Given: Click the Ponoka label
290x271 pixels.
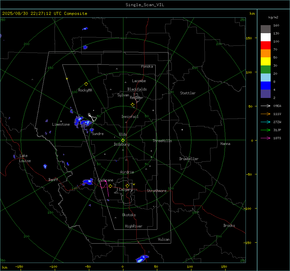Looking at the screenshot, I should click(147, 66).
